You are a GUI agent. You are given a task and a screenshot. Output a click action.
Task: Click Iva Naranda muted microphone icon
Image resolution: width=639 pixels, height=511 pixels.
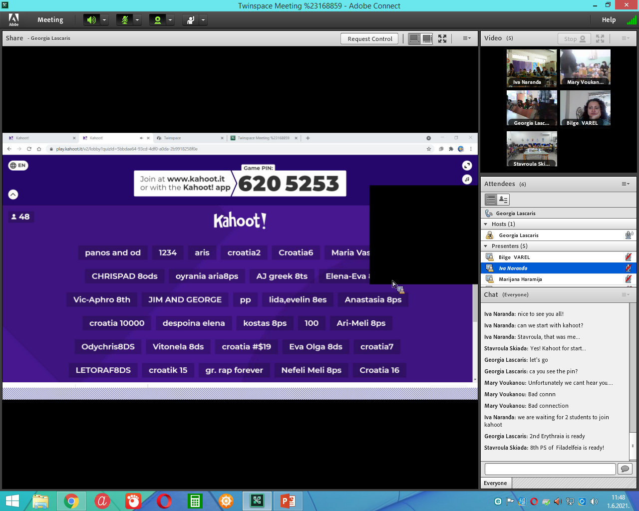click(x=629, y=268)
